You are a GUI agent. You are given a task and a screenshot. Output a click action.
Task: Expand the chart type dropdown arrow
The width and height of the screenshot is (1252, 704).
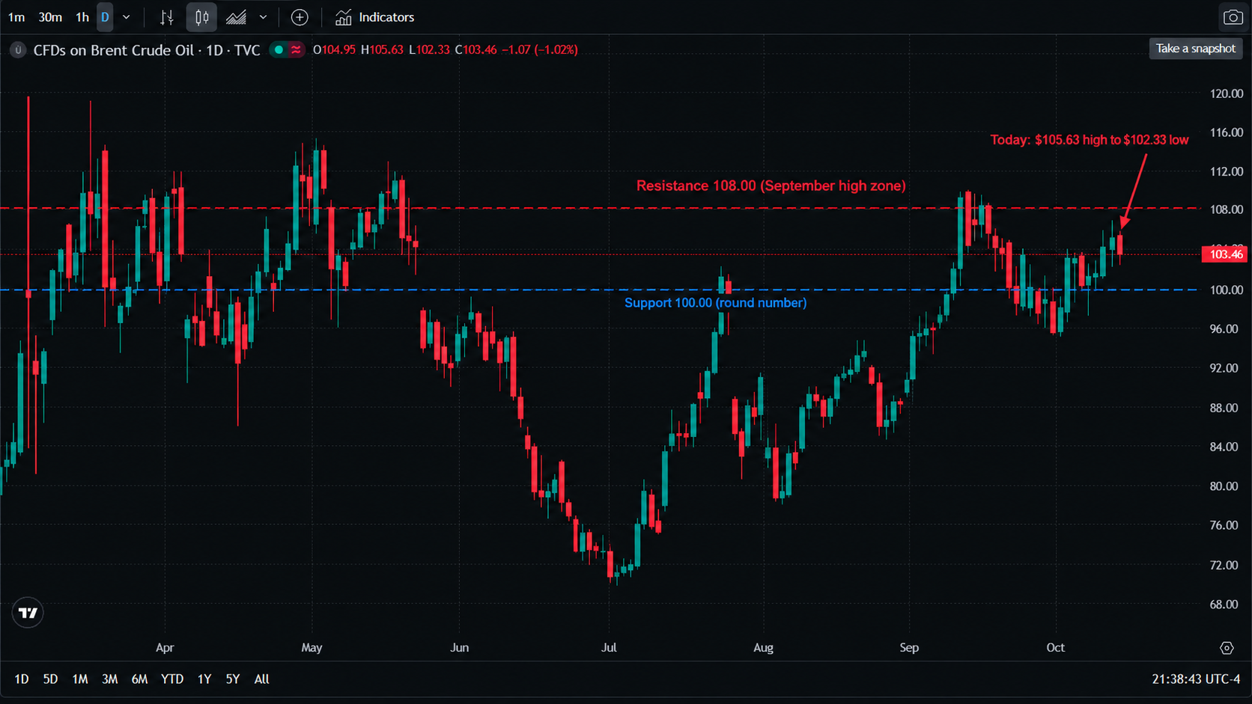click(x=263, y=17)
